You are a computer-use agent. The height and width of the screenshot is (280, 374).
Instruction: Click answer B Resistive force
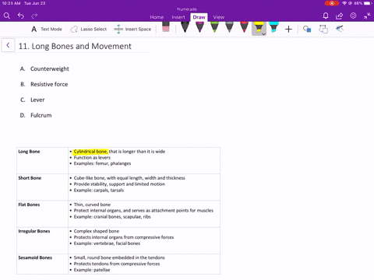pos(44,84)
